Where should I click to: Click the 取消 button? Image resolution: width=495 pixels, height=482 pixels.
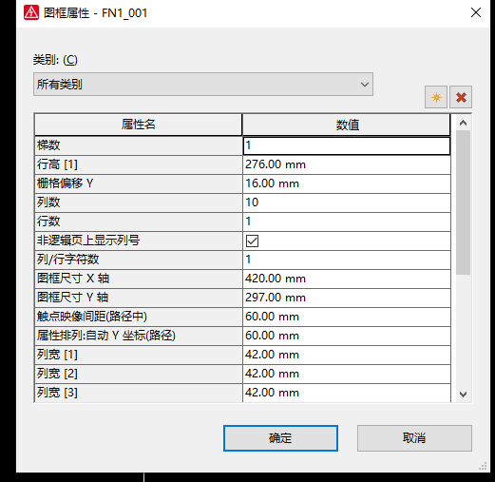pos(414,438)
